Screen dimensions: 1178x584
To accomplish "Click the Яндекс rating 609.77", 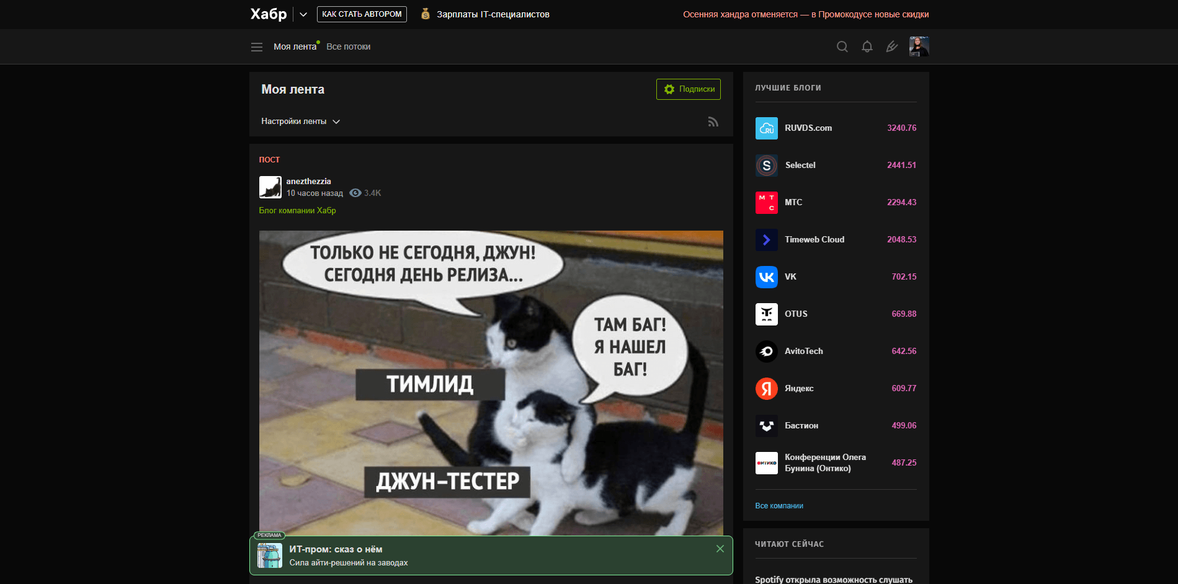I will (904, 389).
